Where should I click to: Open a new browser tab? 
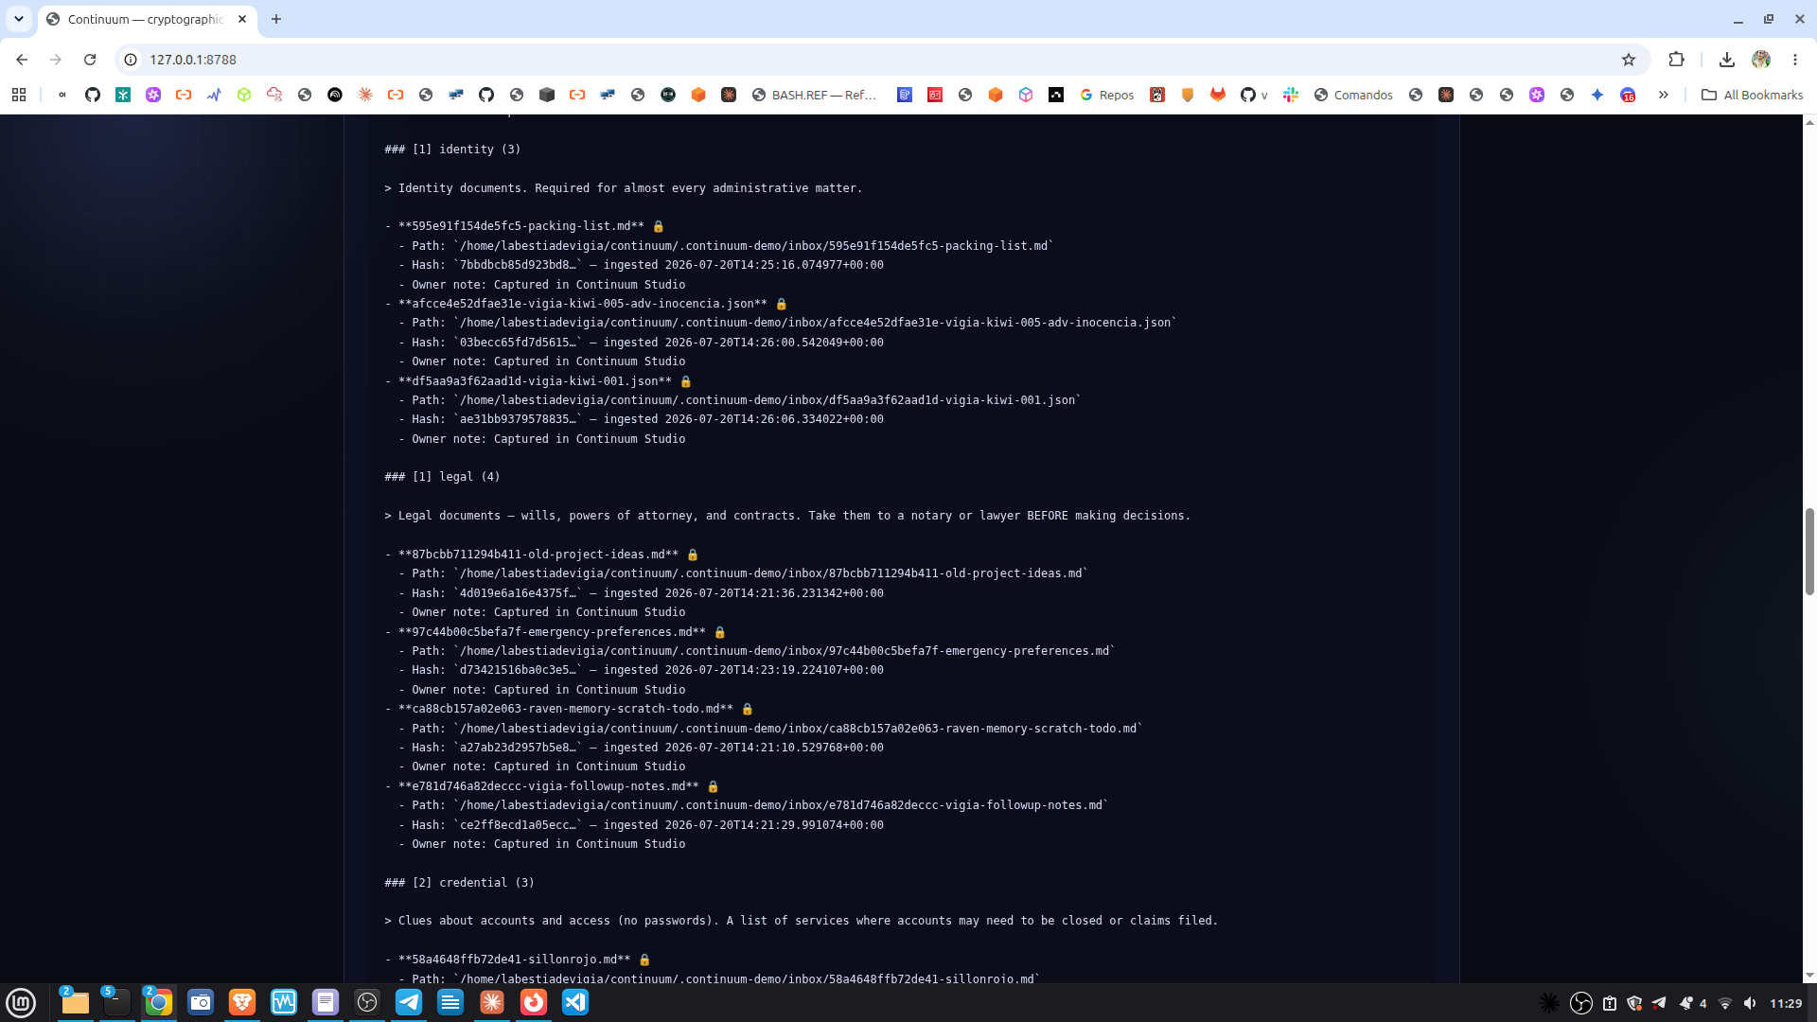pyautogui.click(x=276, y=19)
